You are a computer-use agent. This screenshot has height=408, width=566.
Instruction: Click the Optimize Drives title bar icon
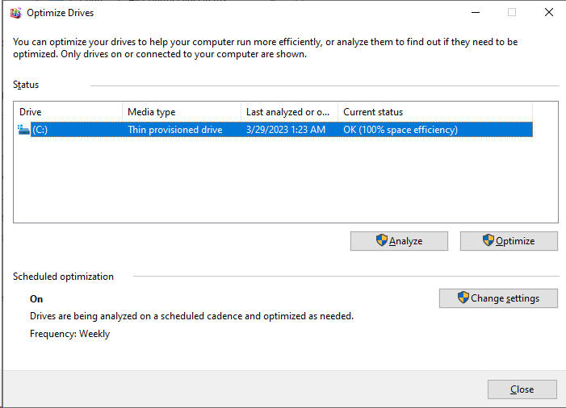pos(15,13)
